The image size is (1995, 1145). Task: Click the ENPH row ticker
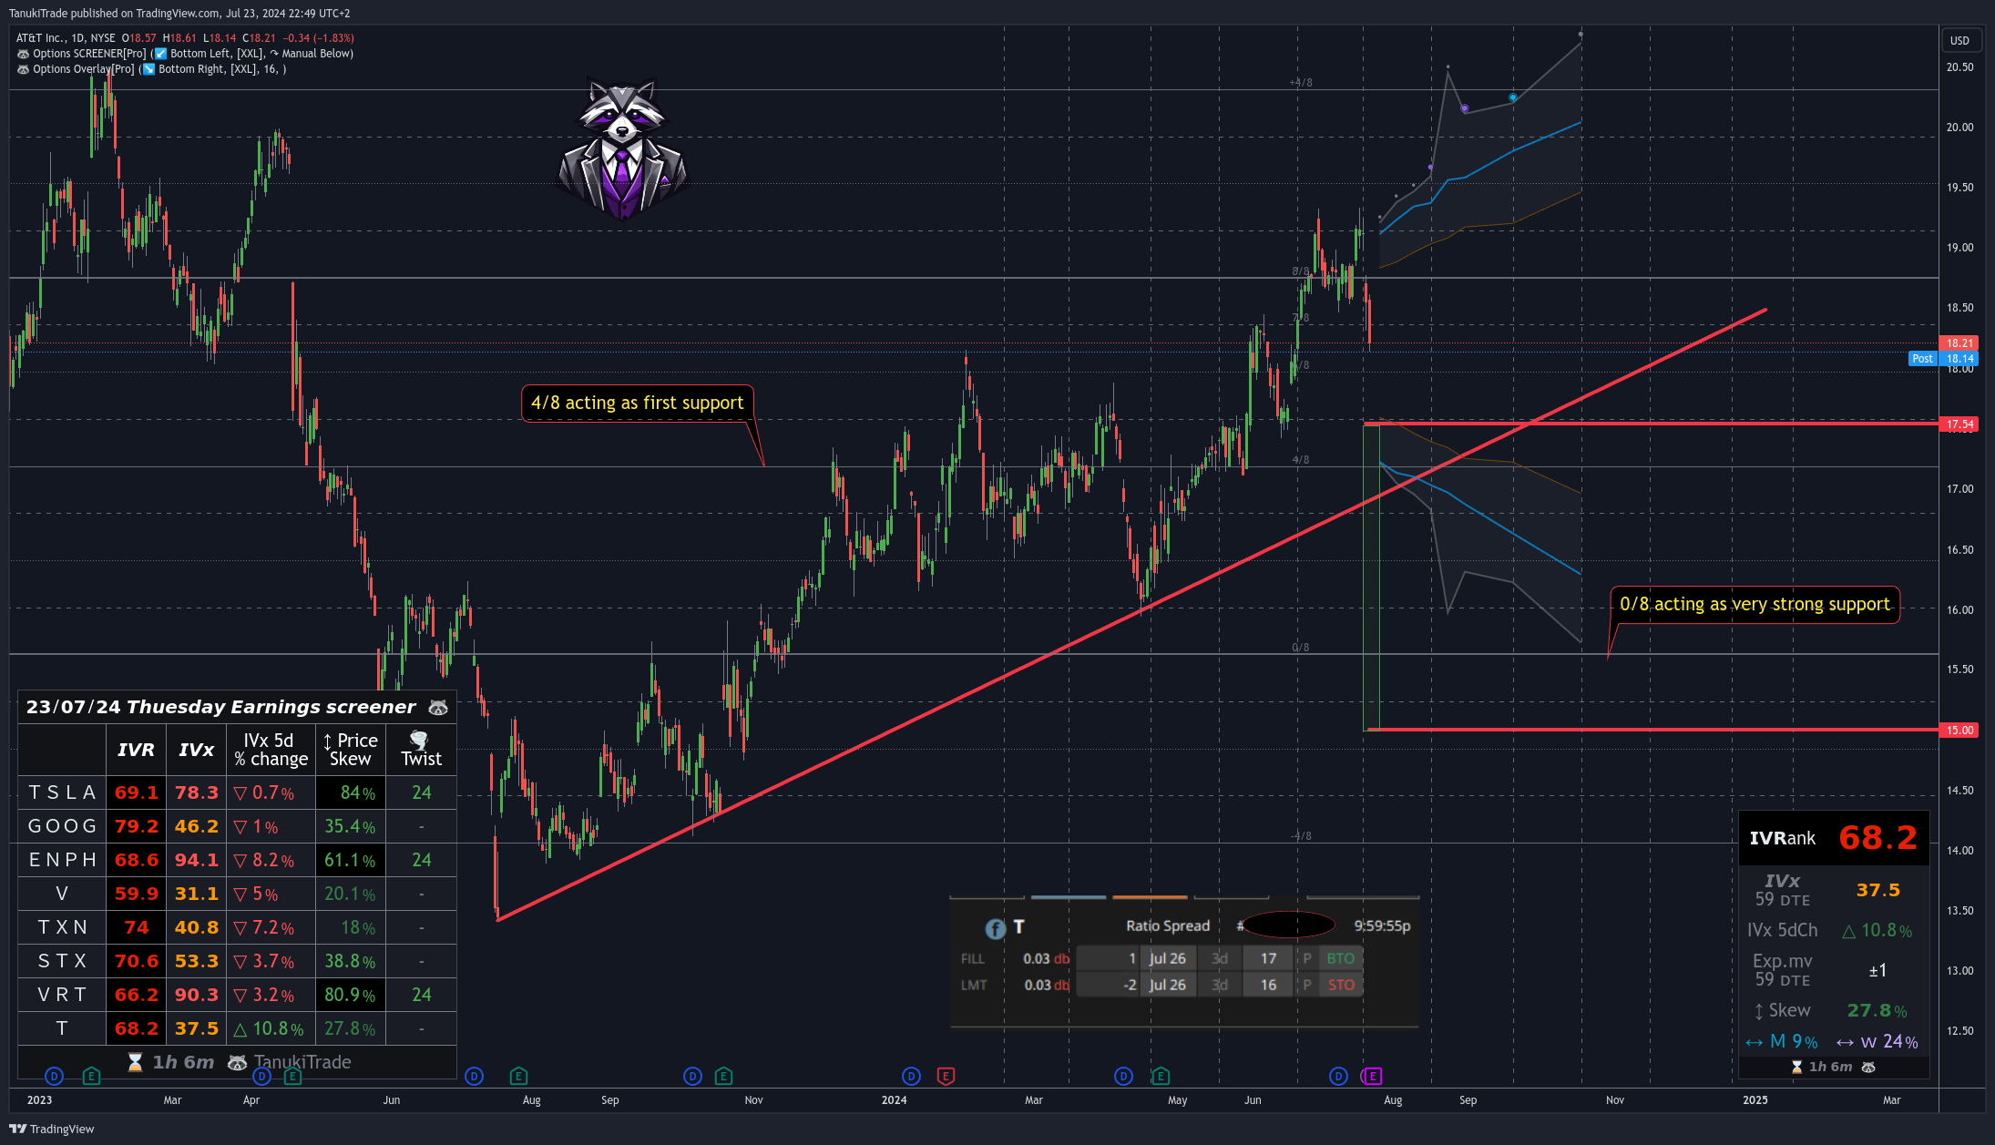62,860
